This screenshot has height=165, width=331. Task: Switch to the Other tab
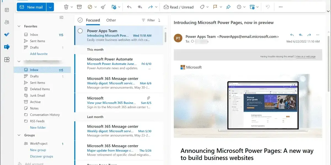point(111,20)
